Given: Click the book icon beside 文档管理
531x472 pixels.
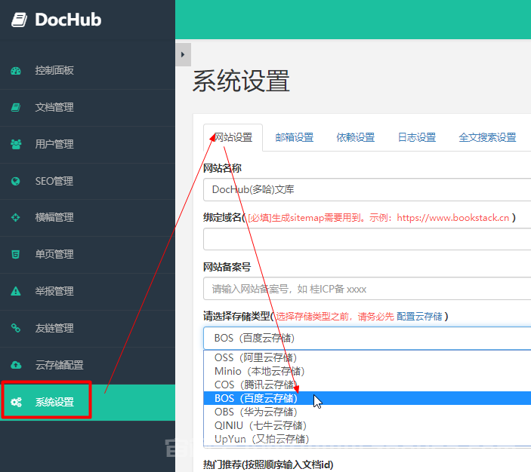Looking at the screenshot, I should [x=16, y=108].
